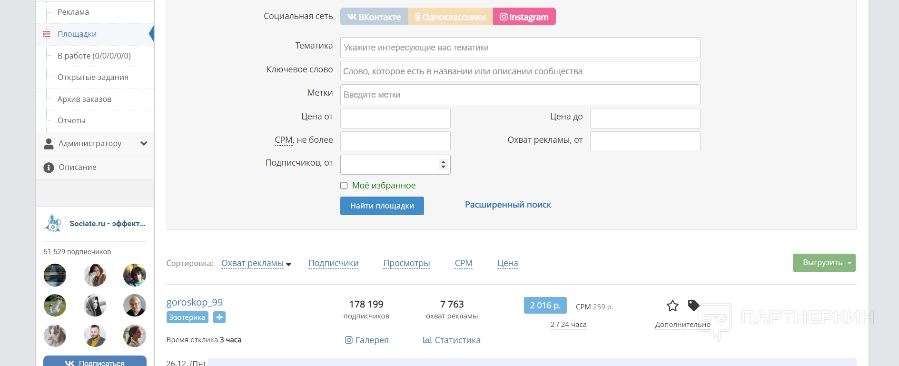Image resolution: width=899 pixels, height=366 pixels.
Task: Click the 51 529 подписчиков text
Action: 77,252
